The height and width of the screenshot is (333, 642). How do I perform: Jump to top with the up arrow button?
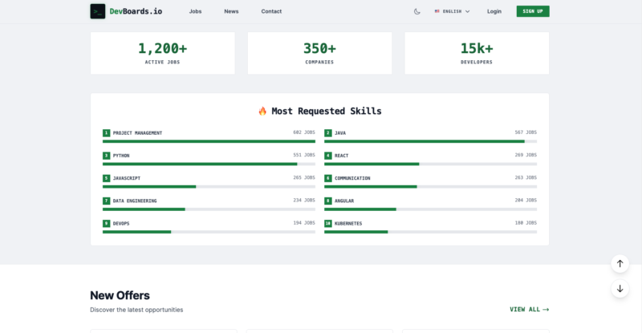click(620, 264)
